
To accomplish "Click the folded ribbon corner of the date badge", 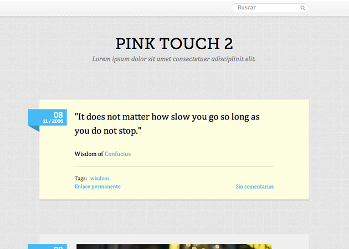I will [x=34, y=128].
